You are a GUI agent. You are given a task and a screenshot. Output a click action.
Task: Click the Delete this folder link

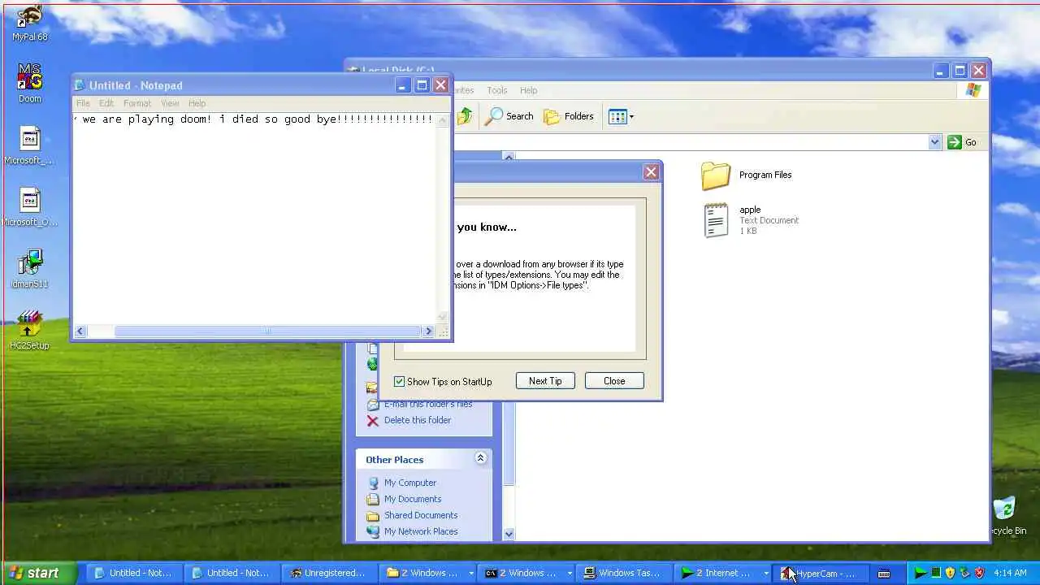coord(418,420)
